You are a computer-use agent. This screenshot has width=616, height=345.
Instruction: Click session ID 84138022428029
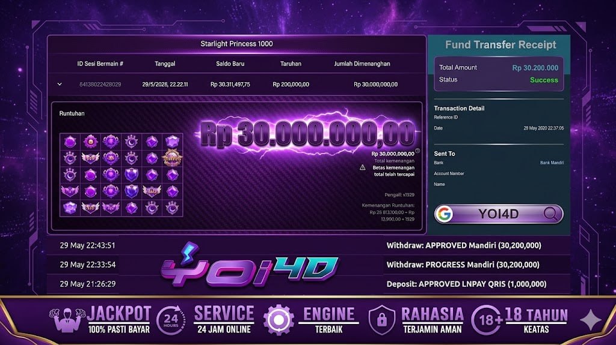coord(100,84)
